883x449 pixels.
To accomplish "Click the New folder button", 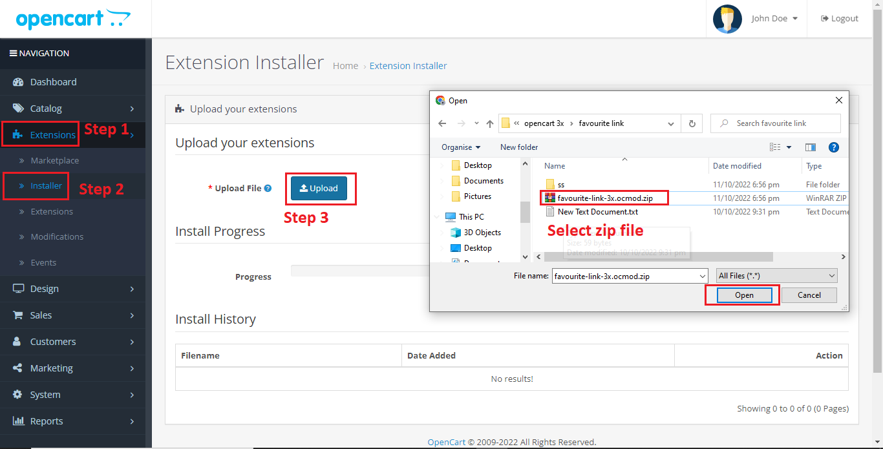I will pos(519,147).
